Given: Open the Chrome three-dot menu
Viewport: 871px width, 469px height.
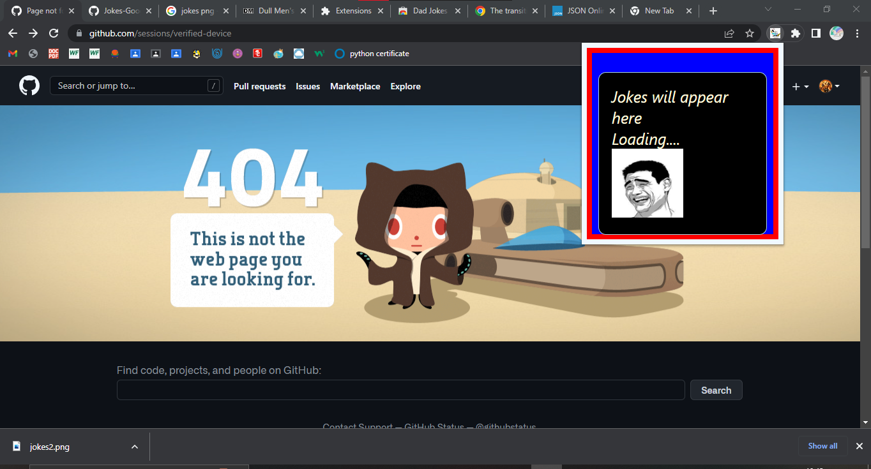Looking at the screenshot, I should click(x=858, y=33).
